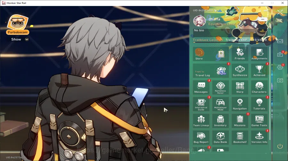
Task: Open the Warp menu
Action: (x=240, y=87)
